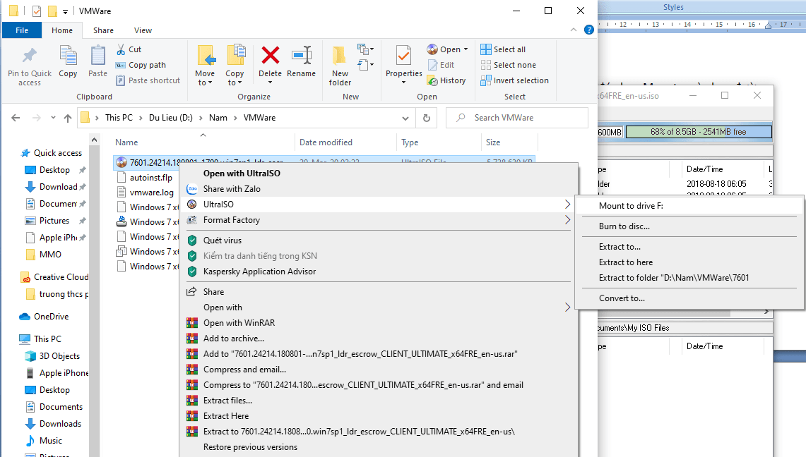Select Open with UltraISO menu entry
Image resolution: width=806 pixels, height=457 pixels.
pyautogui.click(x=242, y=173)
